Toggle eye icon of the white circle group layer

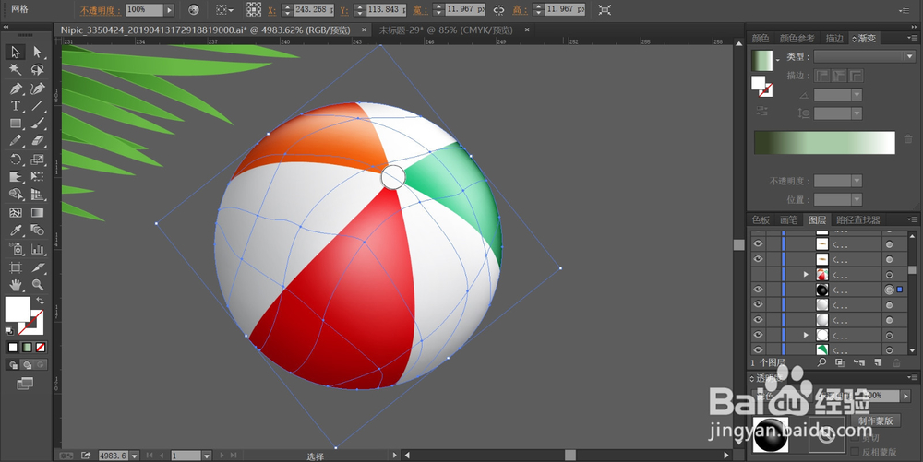click(758, 335)
